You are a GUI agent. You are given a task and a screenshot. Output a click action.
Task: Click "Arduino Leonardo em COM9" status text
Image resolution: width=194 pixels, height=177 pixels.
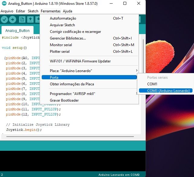point(119,175)
